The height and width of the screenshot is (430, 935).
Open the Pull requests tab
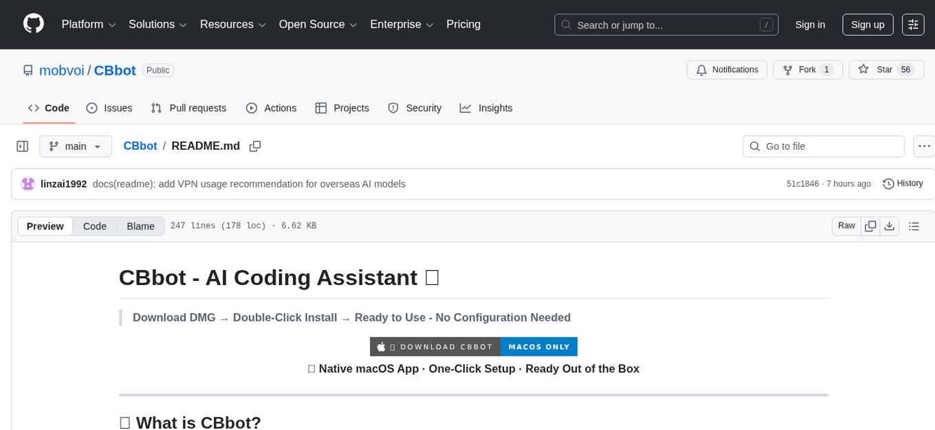point(188,108)
